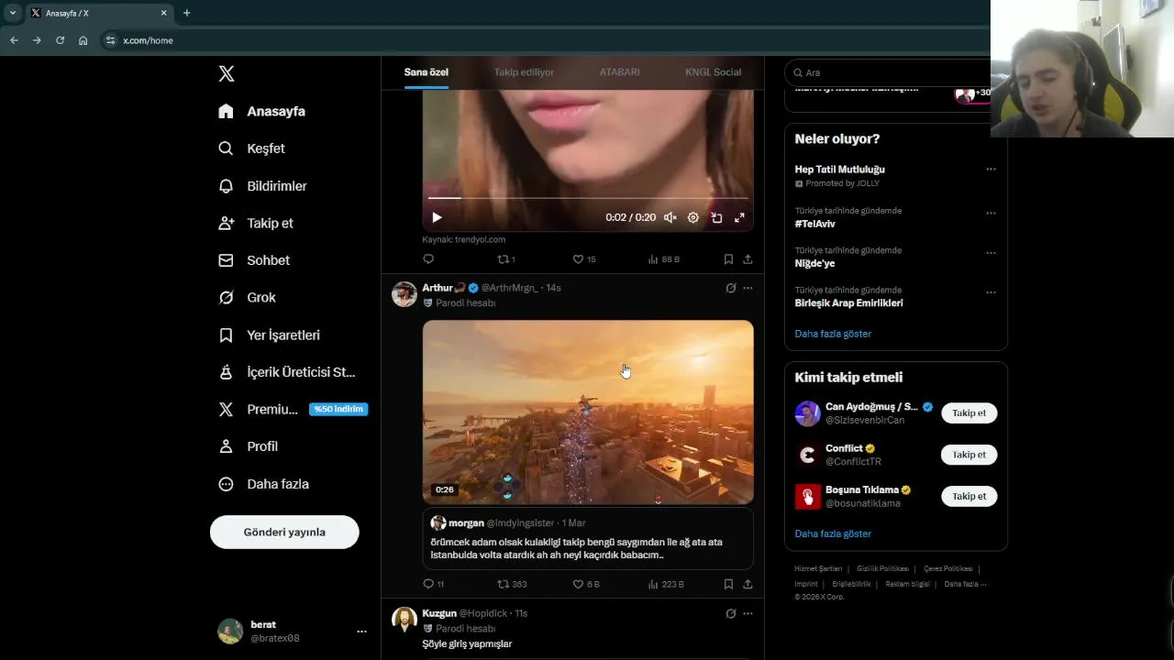Toggle picture-in-picture on the video player
Screen dimensions: 1174x660
(716, 217)
